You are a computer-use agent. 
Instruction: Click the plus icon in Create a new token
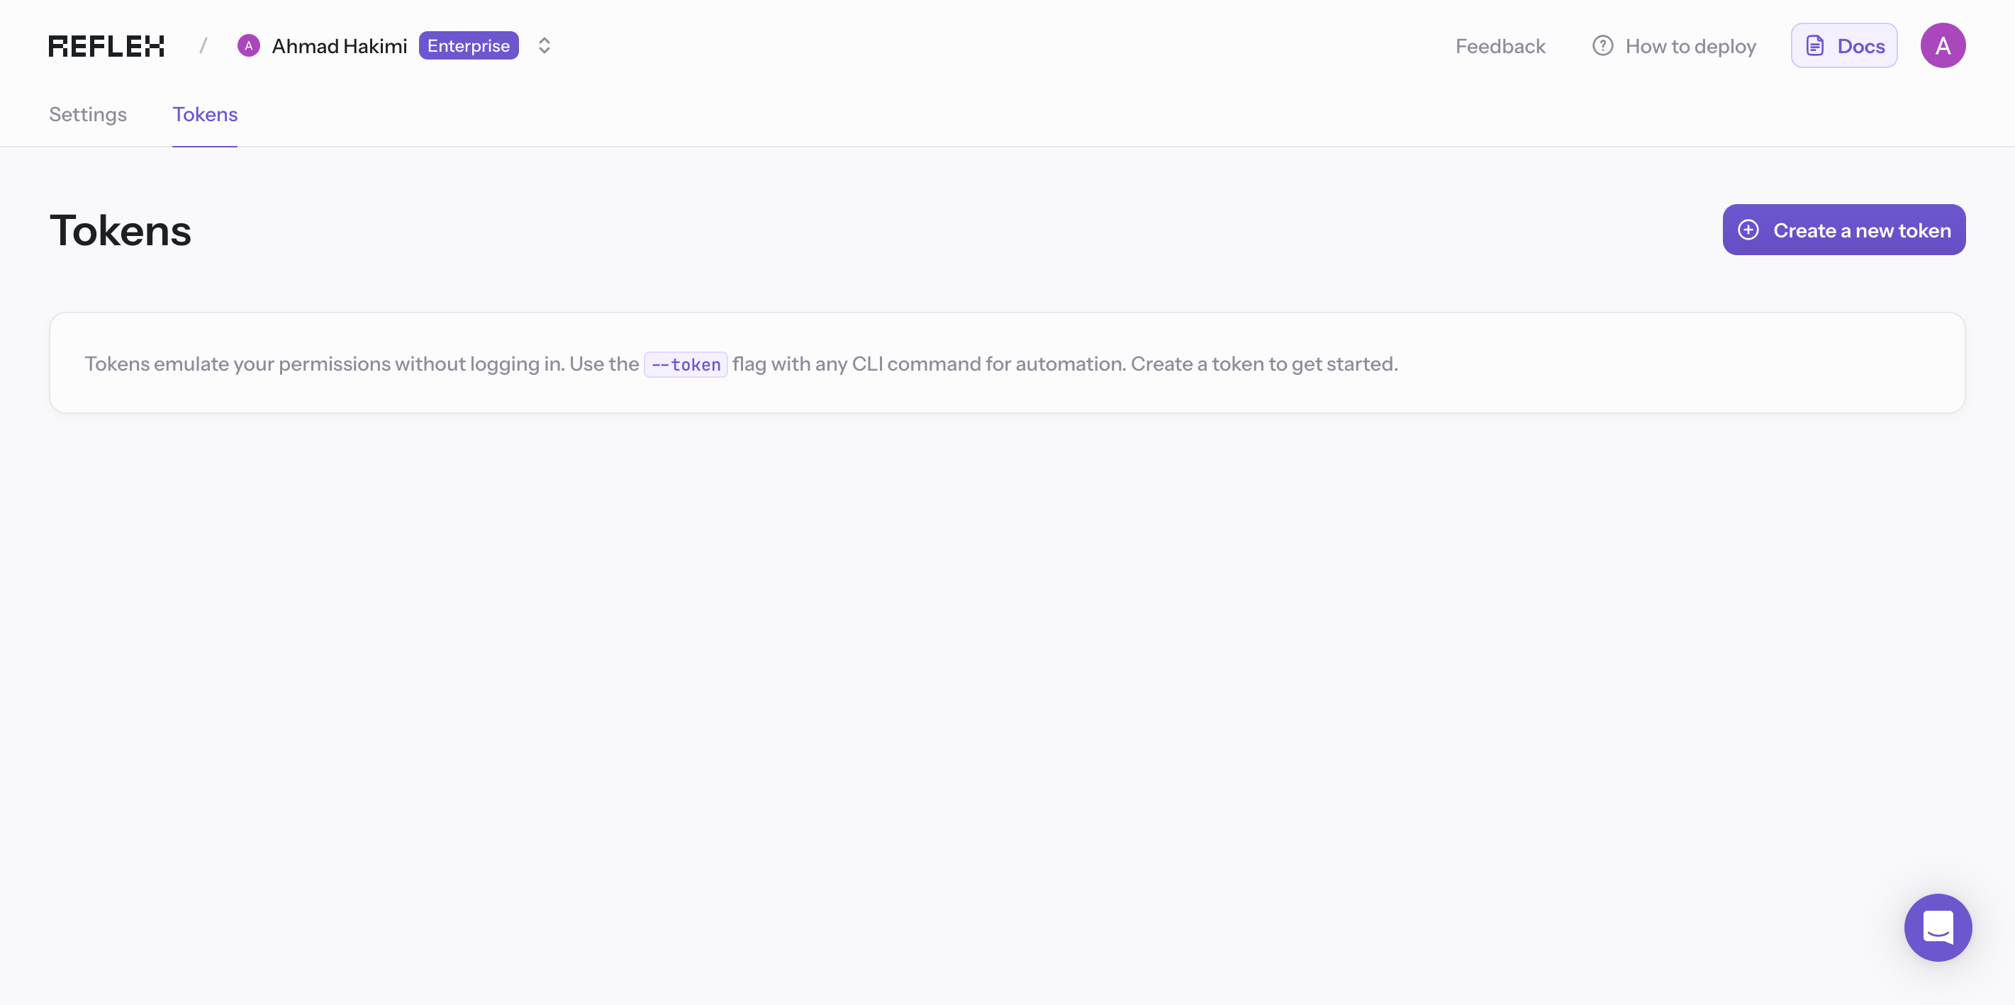[1748, 229]
